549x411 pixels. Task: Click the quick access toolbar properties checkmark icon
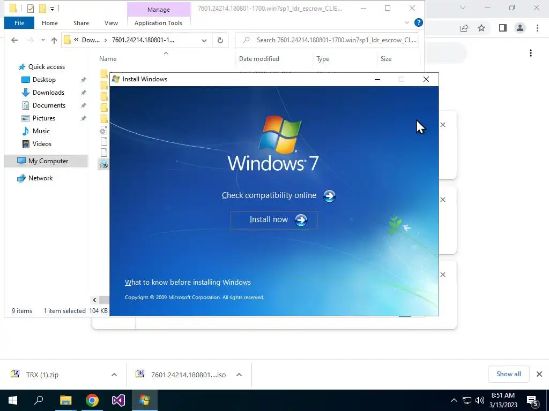click(x=31, y=9)
